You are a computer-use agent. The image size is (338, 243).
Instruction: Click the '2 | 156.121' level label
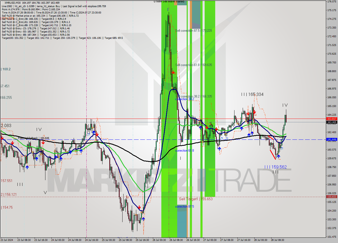tap(9, 194)
